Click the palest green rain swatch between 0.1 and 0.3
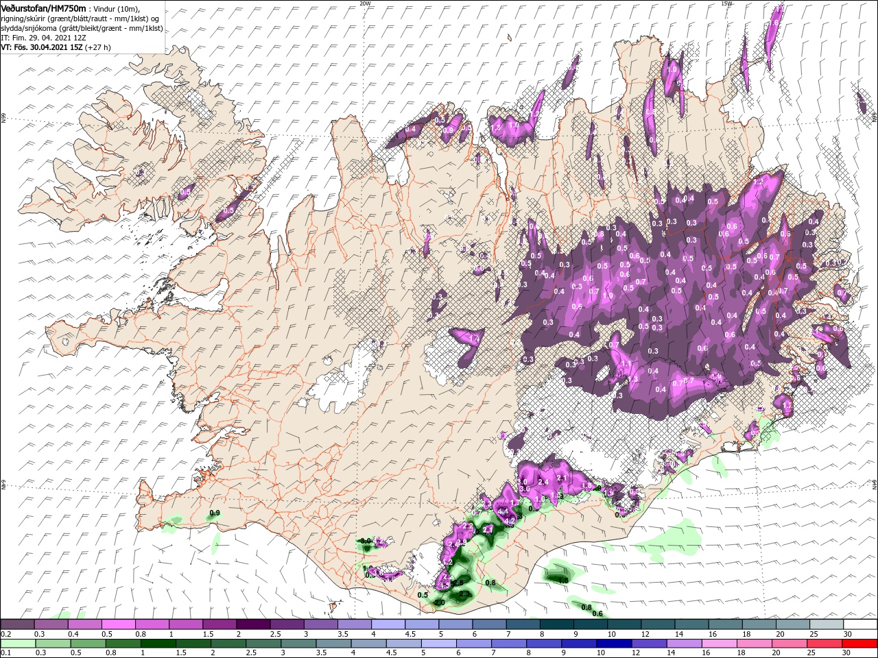This screenshot has width=878, height=658. click(x=17, y=643)
